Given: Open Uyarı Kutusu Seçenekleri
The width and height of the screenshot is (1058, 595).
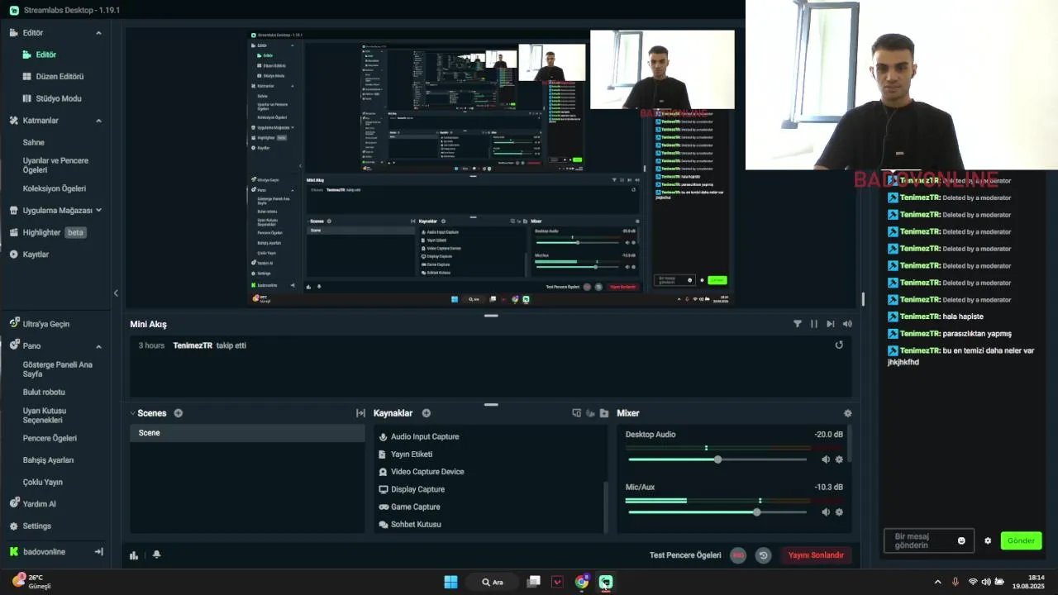Looking at the screenshot, I should (x=45, y=415).
